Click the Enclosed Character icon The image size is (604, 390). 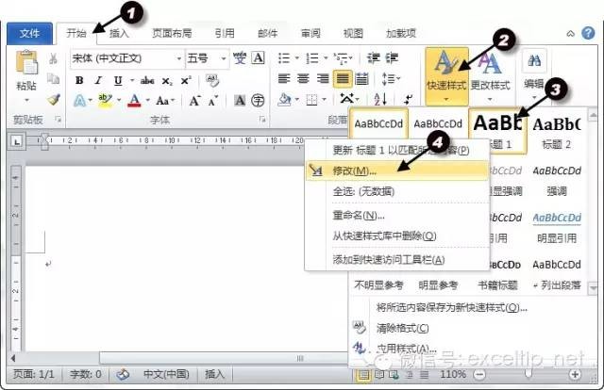click(x=258, y=101)
